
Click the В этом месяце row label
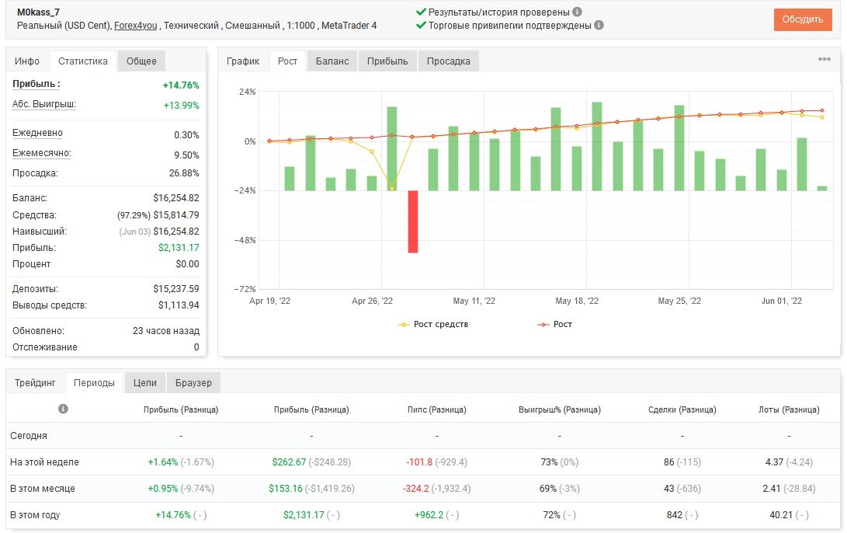click(x=42, y=489)
